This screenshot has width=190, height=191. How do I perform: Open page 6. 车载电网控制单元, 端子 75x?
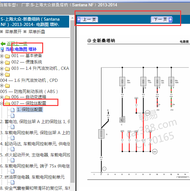[x=35, y=166]
